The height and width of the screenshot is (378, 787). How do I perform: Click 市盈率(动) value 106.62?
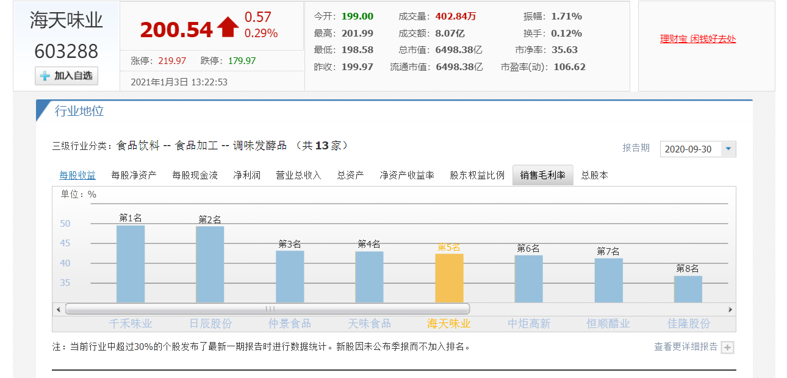coord(569,67)
